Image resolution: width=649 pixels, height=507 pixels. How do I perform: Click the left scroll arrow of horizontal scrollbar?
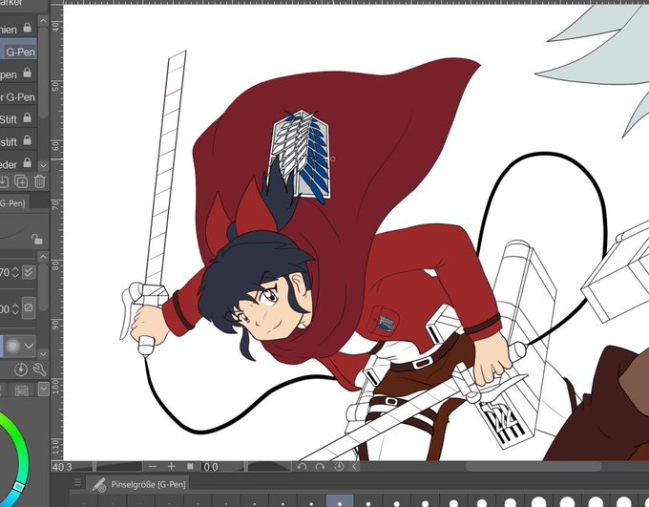point(355,467)
